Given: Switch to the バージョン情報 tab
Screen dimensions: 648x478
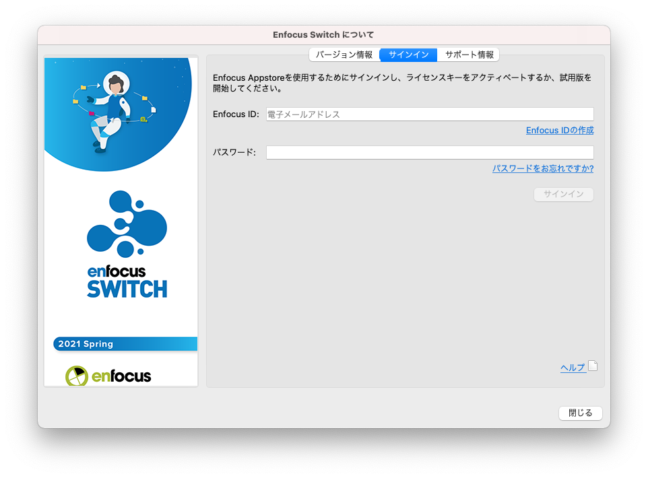Looking at the screenshot, I should [x=344, y=55].
